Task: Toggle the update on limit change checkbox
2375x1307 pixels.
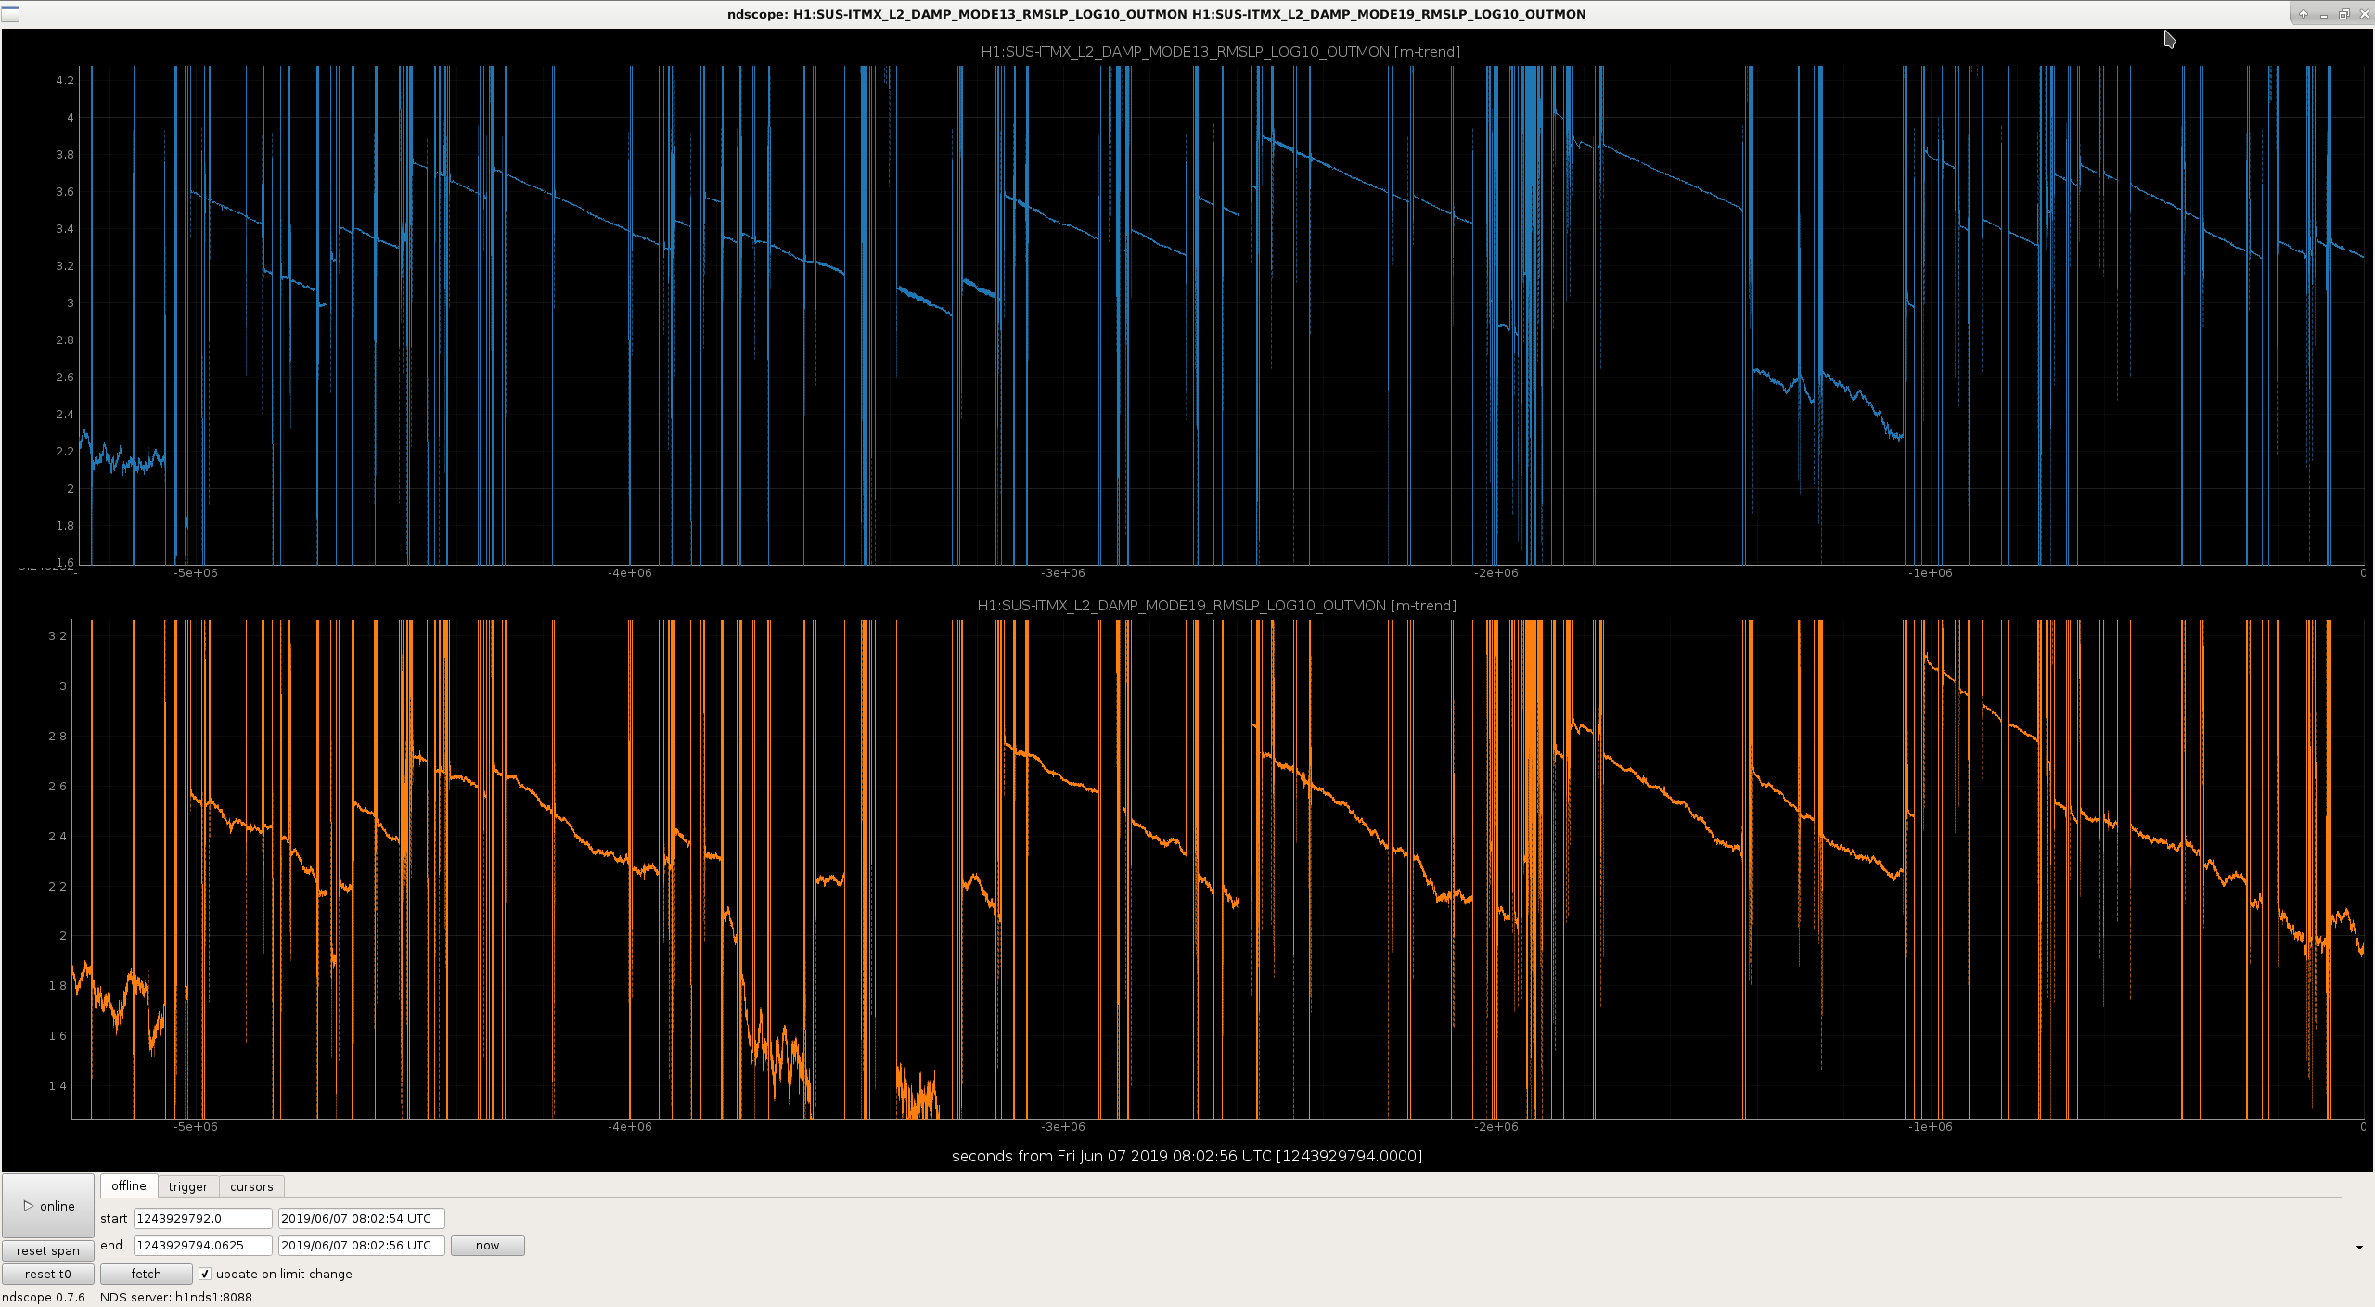Action: click(205, 1274)
